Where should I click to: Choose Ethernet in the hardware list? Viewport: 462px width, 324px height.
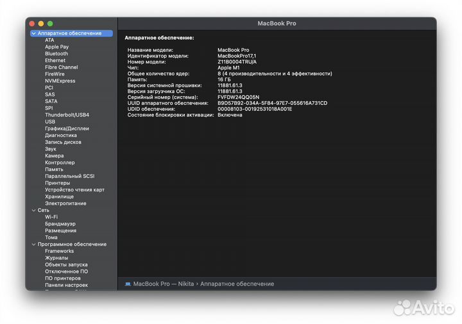55,61
